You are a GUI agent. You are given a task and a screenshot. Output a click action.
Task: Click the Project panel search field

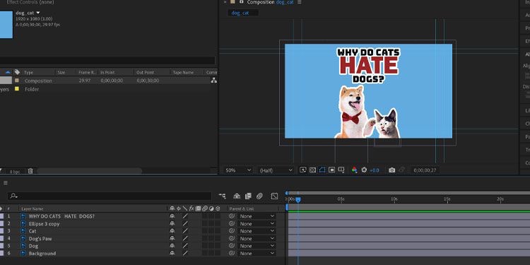click(x=107, y=61)
